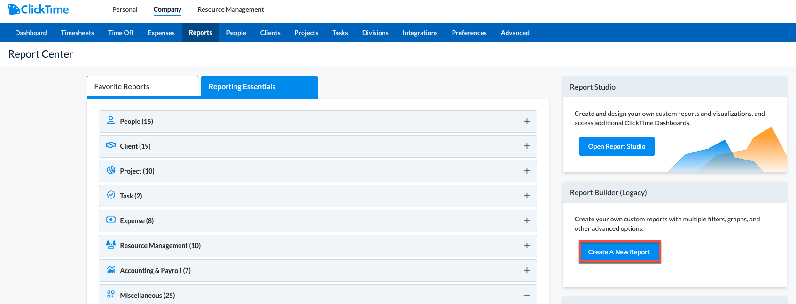Open the Integrations nav item
This screenshot has width=796, height=304.
420,33
